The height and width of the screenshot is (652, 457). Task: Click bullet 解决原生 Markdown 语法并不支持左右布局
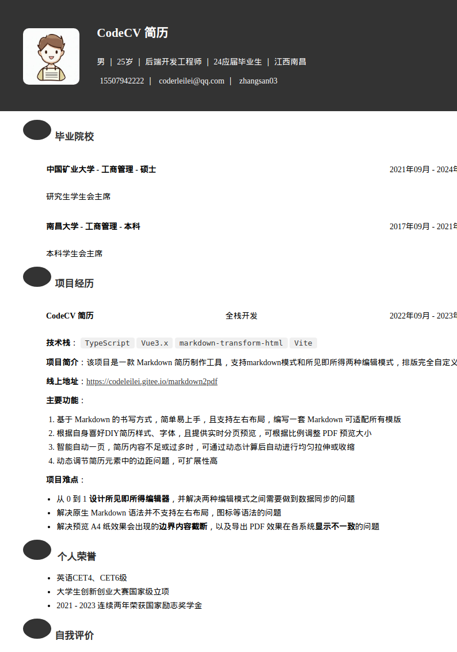[169, 512]
